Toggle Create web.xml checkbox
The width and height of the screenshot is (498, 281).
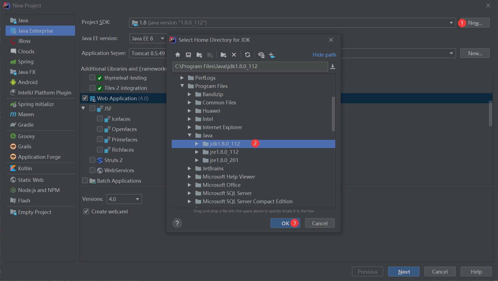[86, 211]
